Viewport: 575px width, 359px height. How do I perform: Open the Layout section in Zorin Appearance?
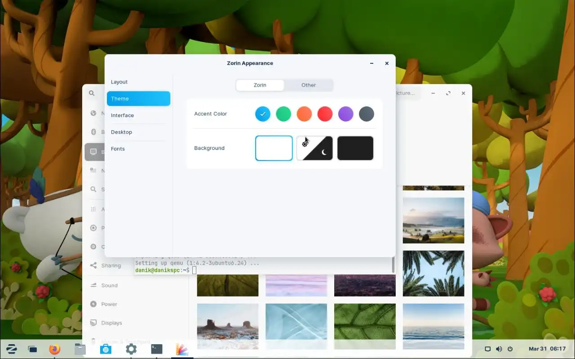pyautogui.click(x=138, y=82)
